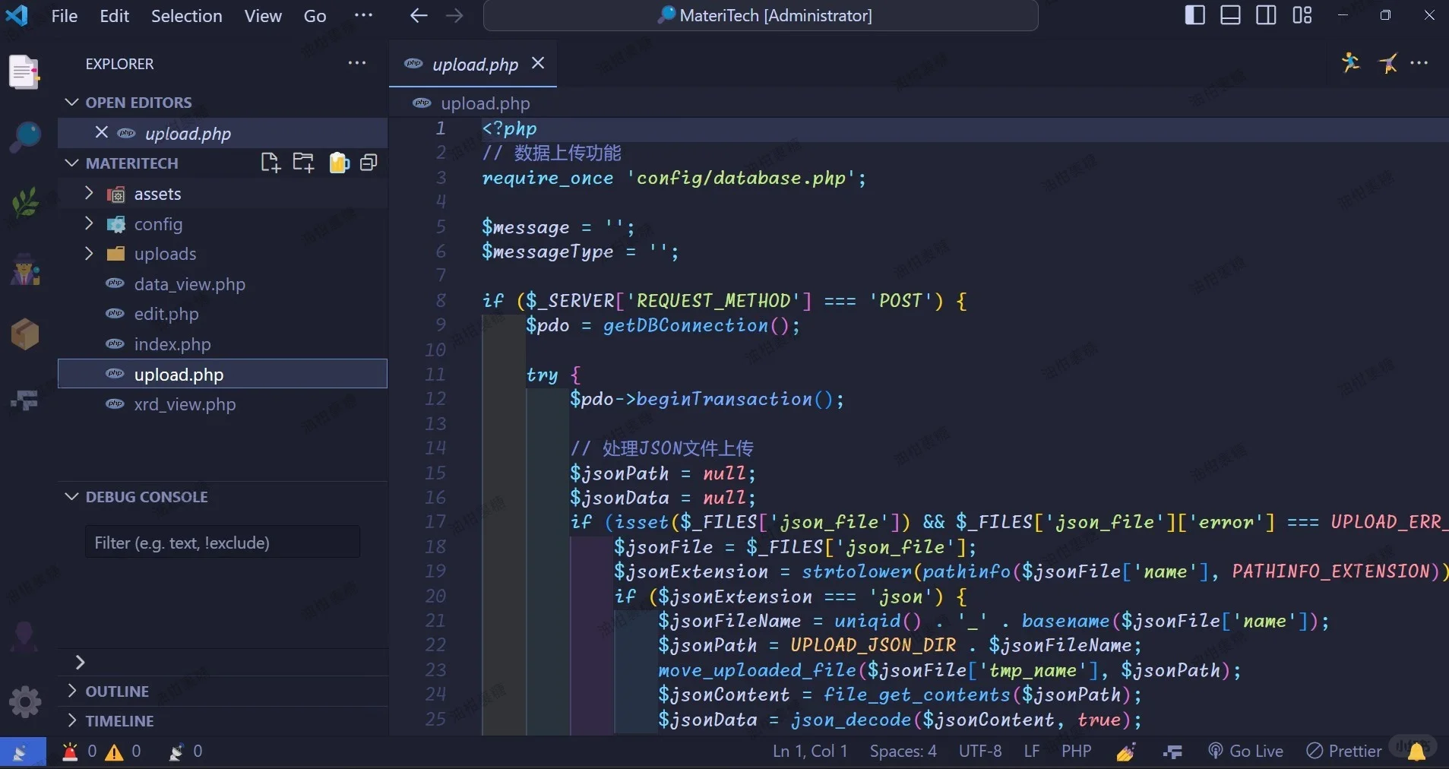Viewport: 1449px width, 769px height.
Task: Click the LF end-of-line indicator
Action: 1031,752
